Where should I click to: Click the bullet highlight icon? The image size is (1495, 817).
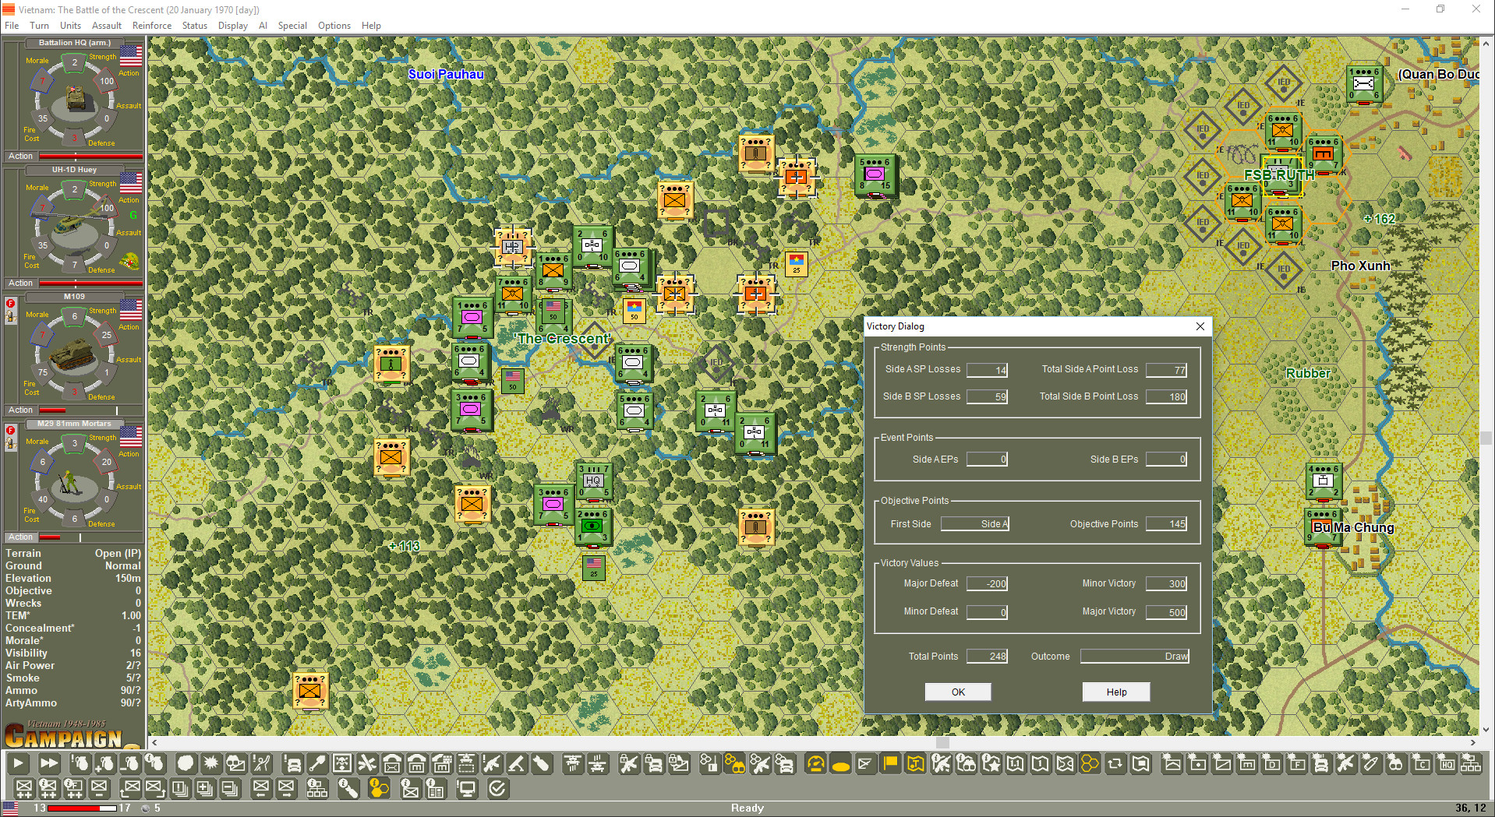(1370, 764)
